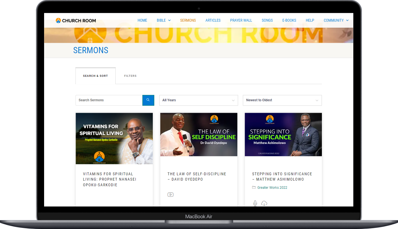Expand the Bible menu chevron
398x229 pixels.
(169, 20)
